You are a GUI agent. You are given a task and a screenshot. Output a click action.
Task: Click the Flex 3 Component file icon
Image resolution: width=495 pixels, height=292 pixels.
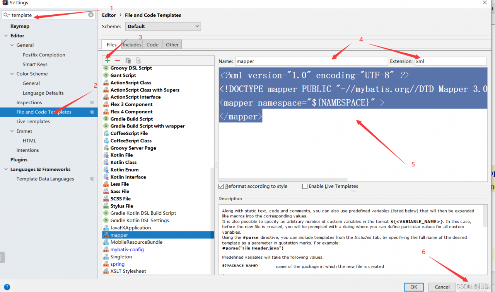(x=106, y=104)
